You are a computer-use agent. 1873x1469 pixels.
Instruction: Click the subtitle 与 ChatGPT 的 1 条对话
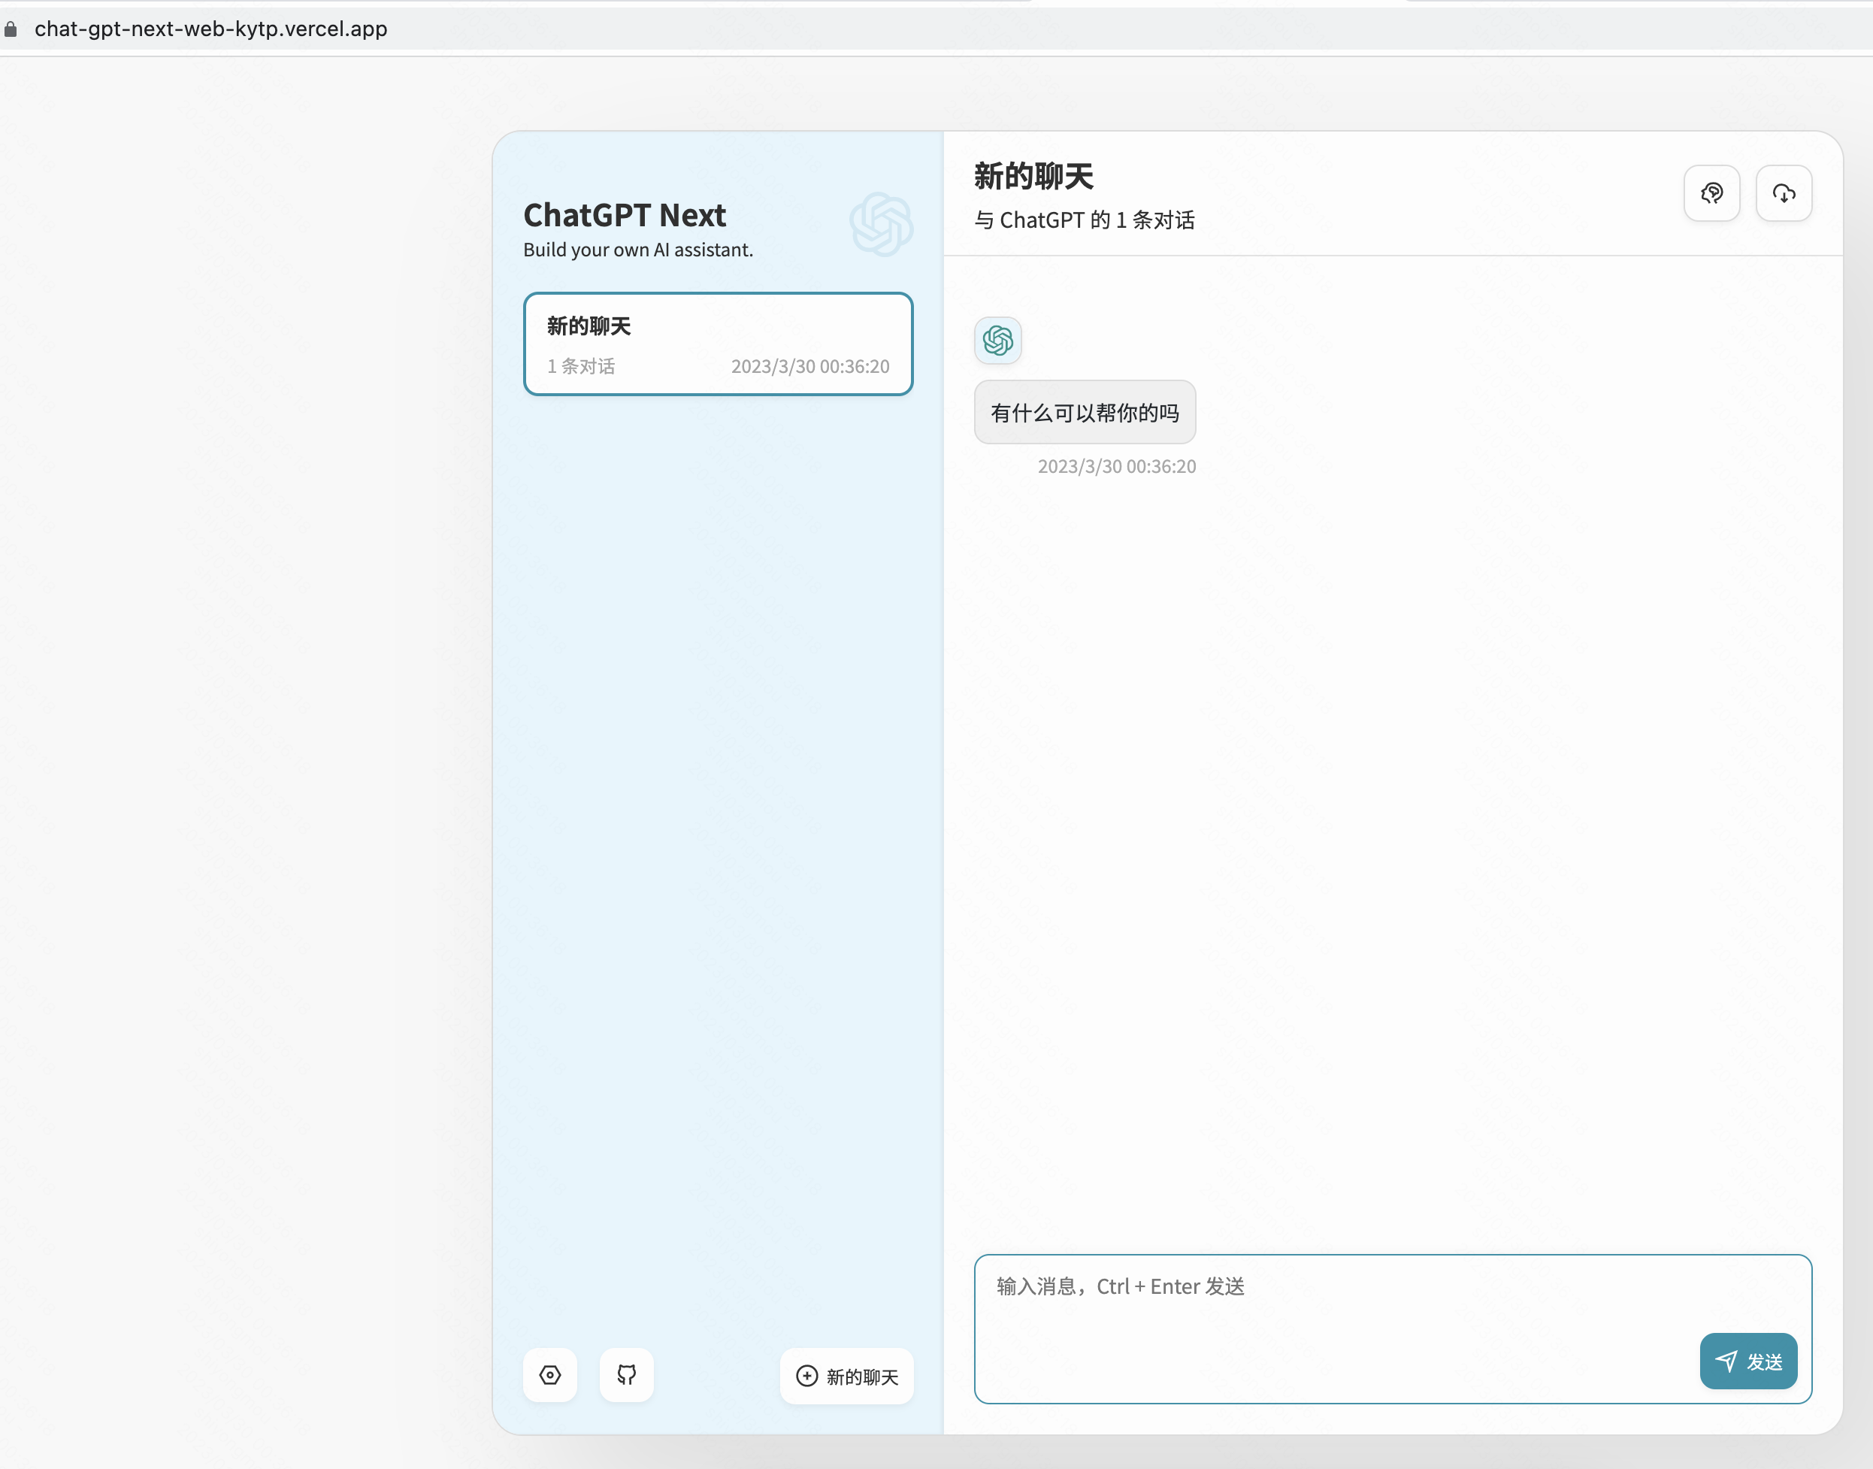tap(1085, 220)
